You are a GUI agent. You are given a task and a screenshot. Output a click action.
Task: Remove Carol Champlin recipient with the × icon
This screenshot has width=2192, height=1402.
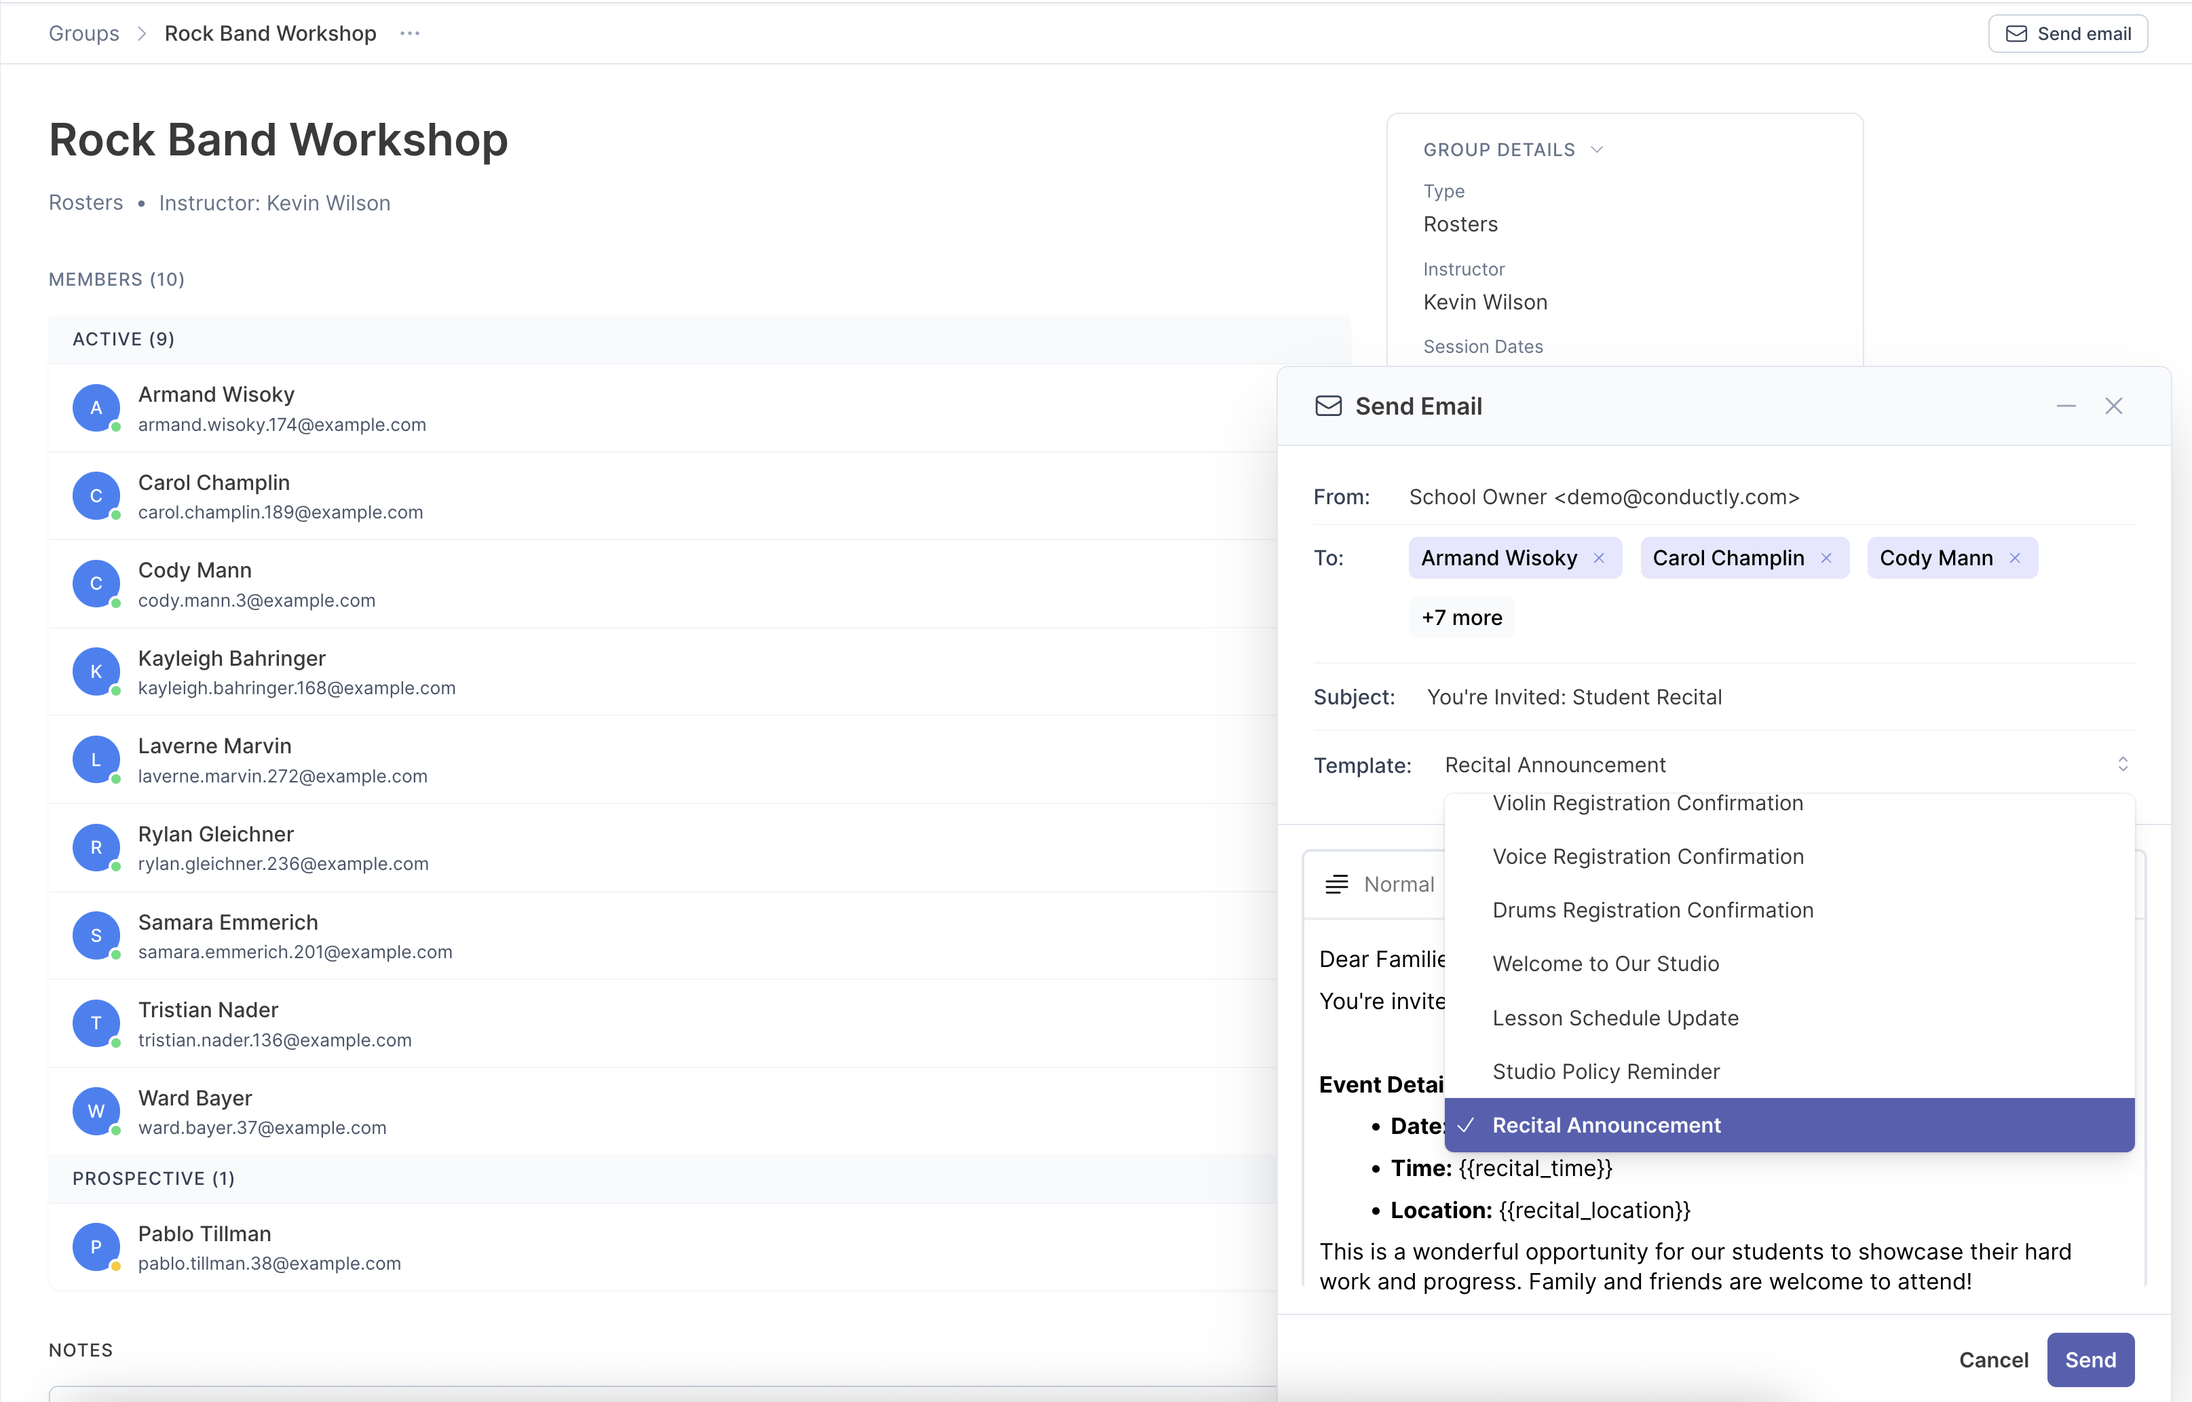point(1827,558)
